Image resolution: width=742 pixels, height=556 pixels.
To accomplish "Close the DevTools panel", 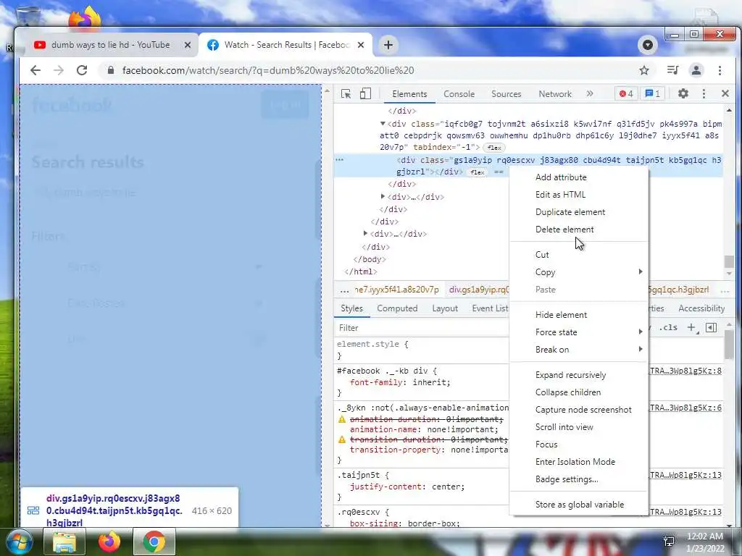I will click(x=725, y=93).
